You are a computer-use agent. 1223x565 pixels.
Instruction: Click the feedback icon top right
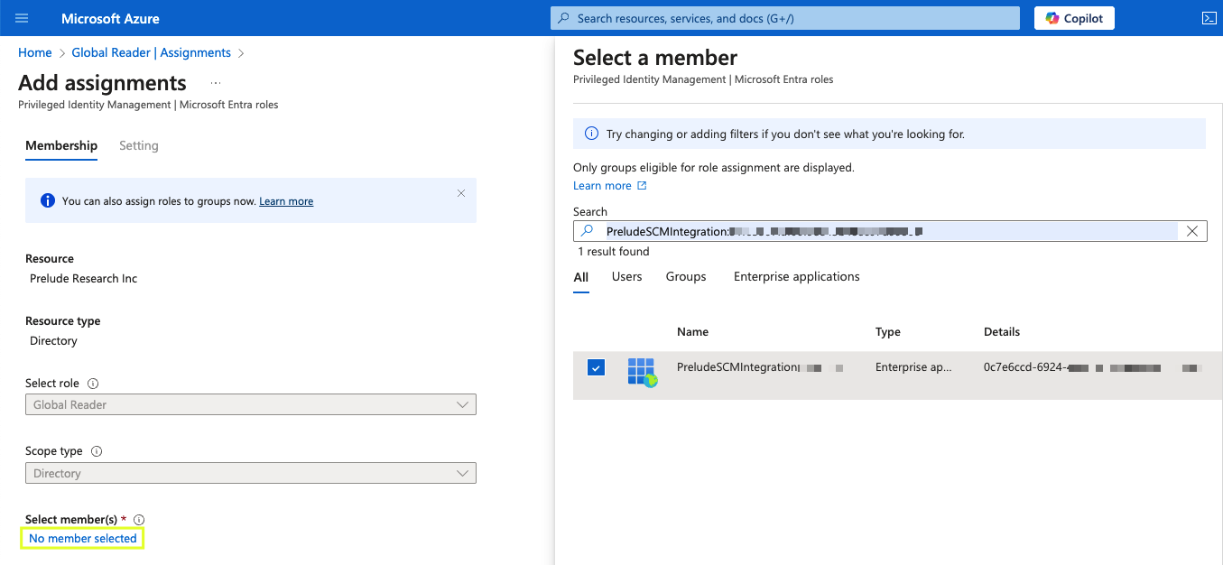coord(1208,17)
